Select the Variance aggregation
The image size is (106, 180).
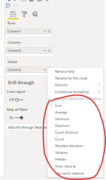pyautogui.click(x=75, y=153)
